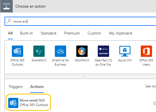
Task: Switch to the Premium tab
Action: (x=72, y=33)
